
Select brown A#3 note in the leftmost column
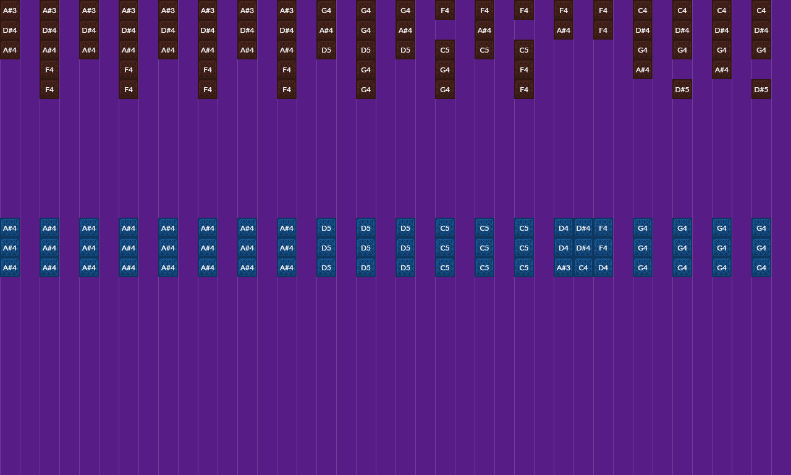click(10, 11)
